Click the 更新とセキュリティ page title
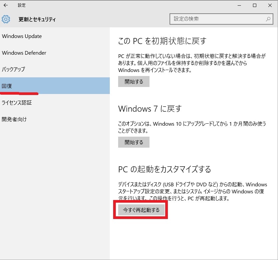The width and height of the screenshot is (278, 260). [x=37, y=19]
